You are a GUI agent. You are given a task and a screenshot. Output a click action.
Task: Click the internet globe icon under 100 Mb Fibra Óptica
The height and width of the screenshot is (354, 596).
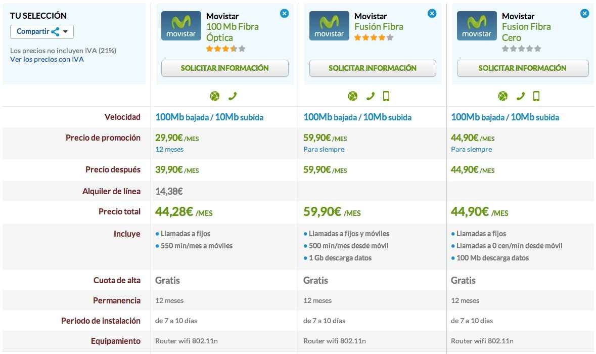point(215,97)
